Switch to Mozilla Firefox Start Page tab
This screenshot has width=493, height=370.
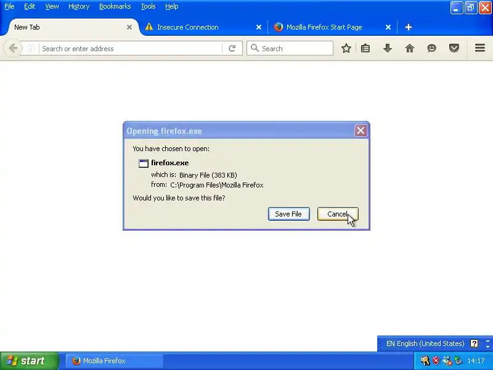point(332,27)
